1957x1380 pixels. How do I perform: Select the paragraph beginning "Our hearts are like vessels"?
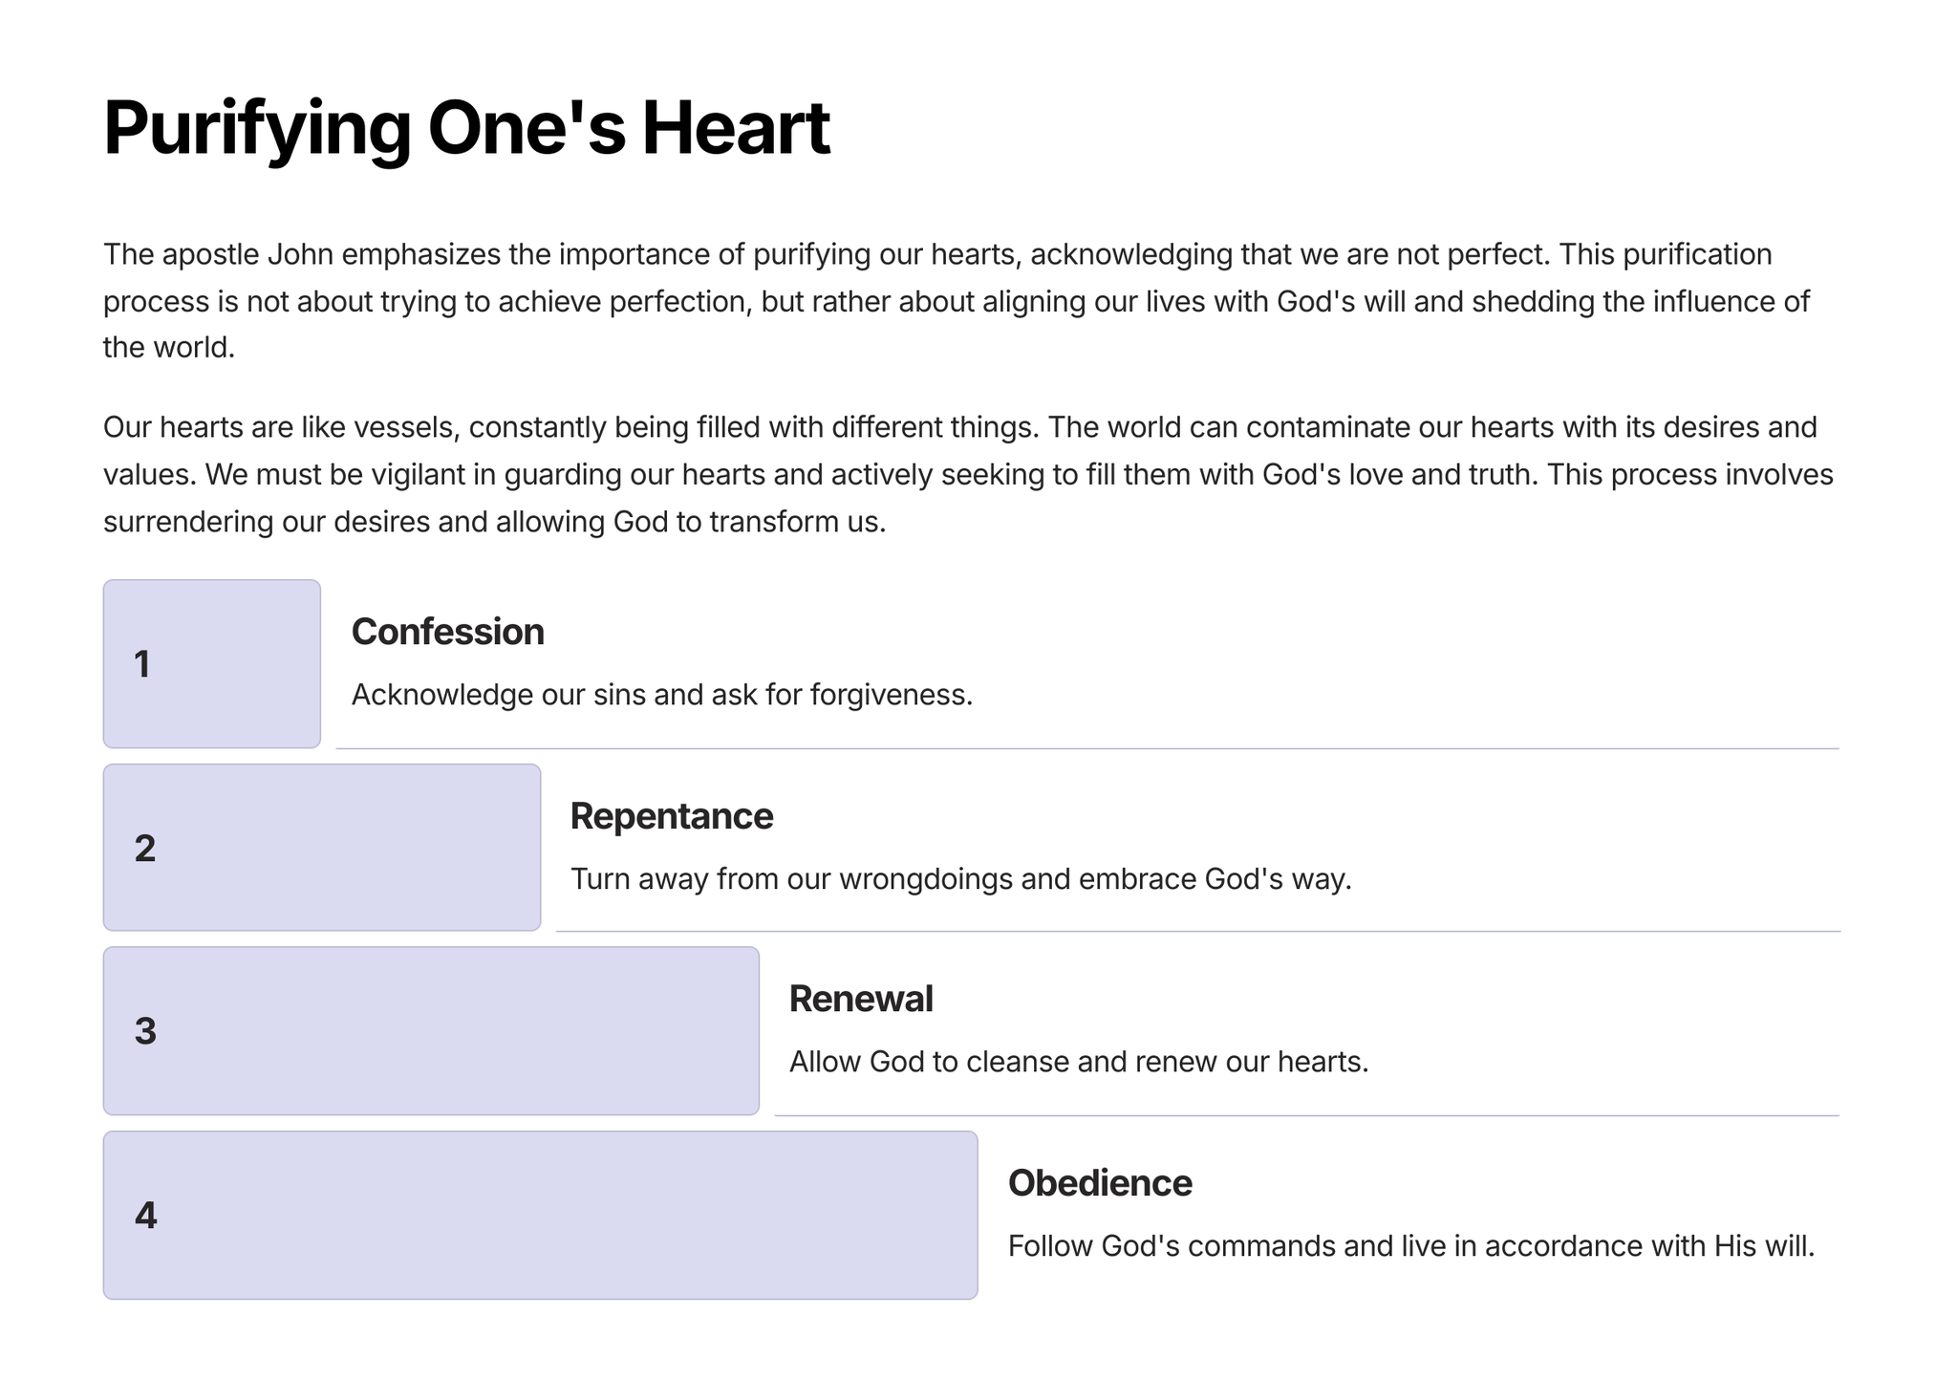click(x=967, y=474)
